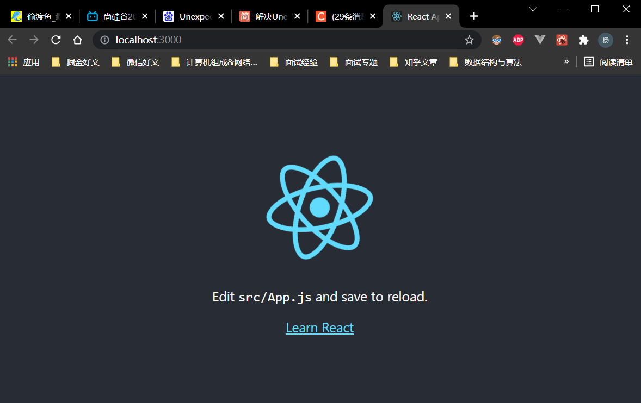Follow the Learn React link

pyautogui.click(x=319, y=328)
